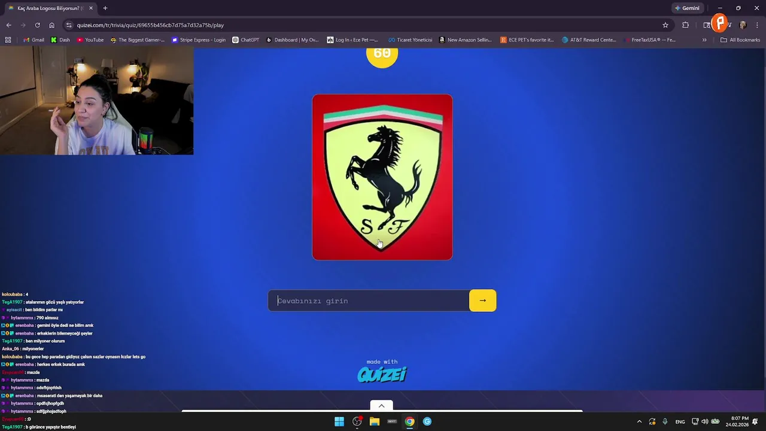The height and width of the screenshot is (431, 766).
Task: Open Dashboard | My Ov... bookmark
Action: pyautogui.click(x=293, y=40)
